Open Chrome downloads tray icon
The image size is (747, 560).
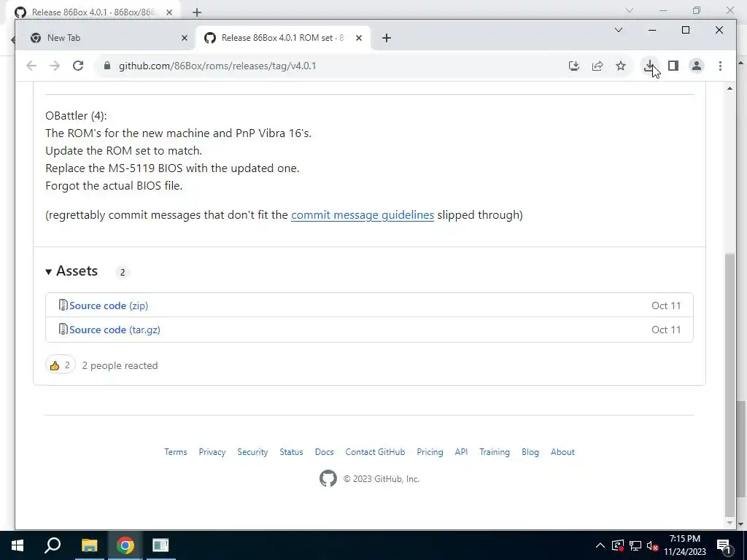[649, 66]
